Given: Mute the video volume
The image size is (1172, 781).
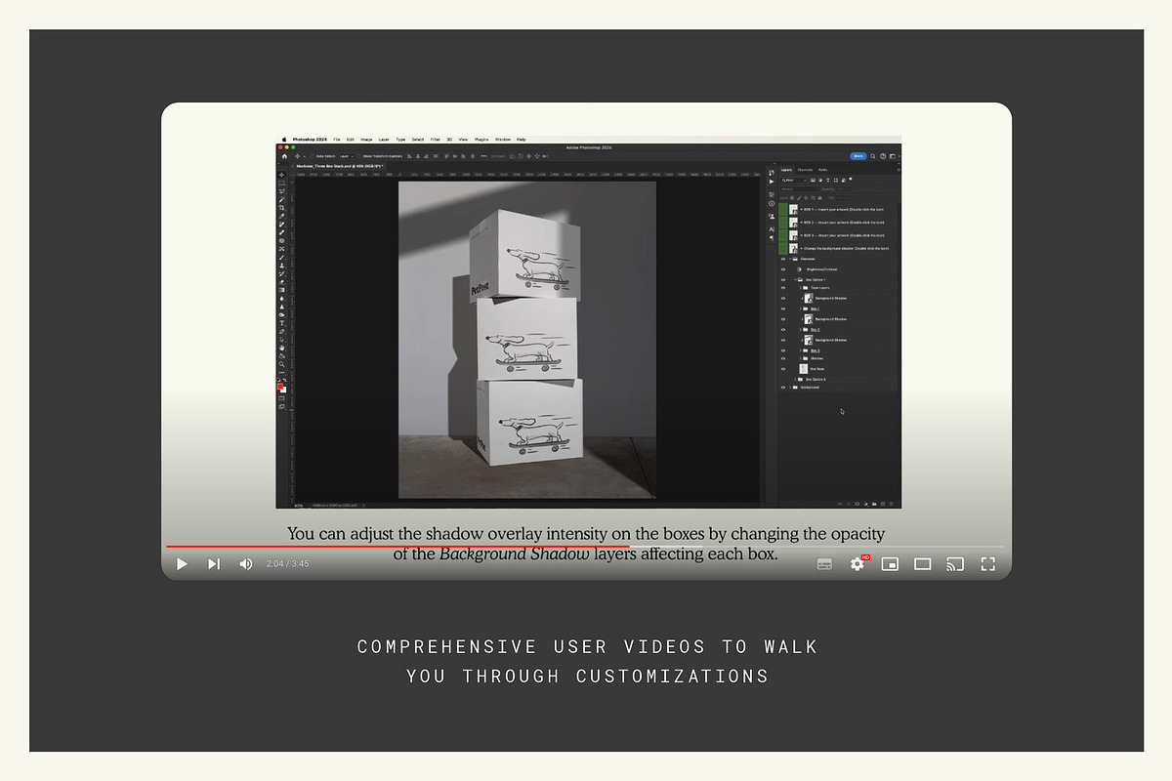Looking at the screenshot, I should 245,563.
